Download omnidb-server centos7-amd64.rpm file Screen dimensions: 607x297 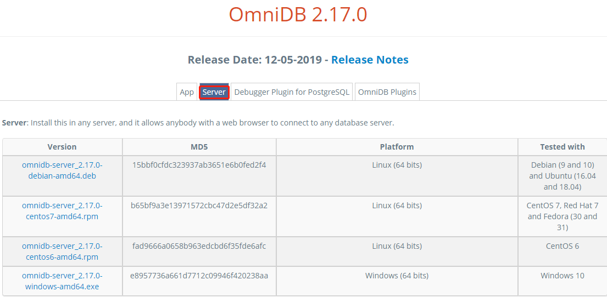[x=62, y=211]
